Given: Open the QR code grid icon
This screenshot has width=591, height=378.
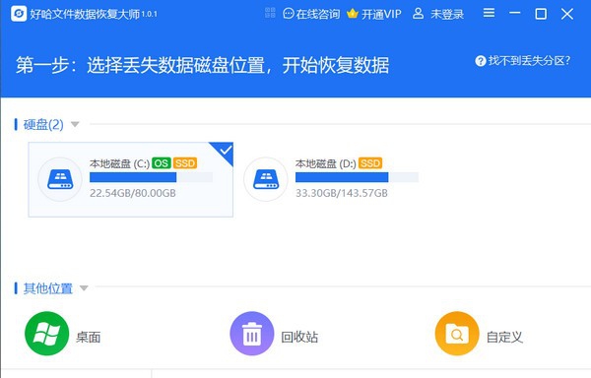Looking at the screenshot, I should click(x=270, y=13).
